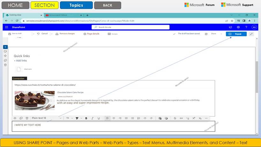The height and width of the screenshot is (147, 261).
Task: Open the browser three-dot menu
Action: pyautogui.click(x=255, y=21)
